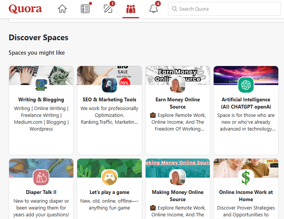Image resolution: width=284 pixels, height=219 pixels.
Task: Click the SEO & Marketing Tools avatar
Action: tap(109, 85)
